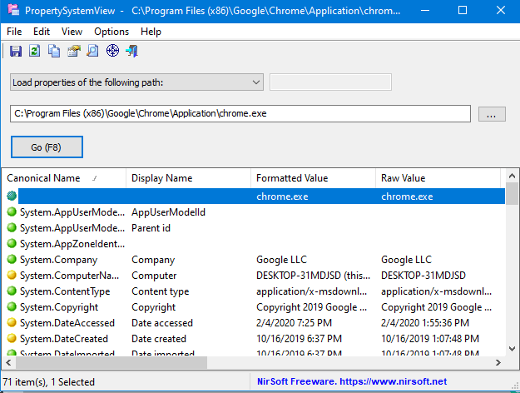The height and width of the screenshot is (393, 520).
Task: Click the green dot beside System.Company
Action: [x=12, y=260]
